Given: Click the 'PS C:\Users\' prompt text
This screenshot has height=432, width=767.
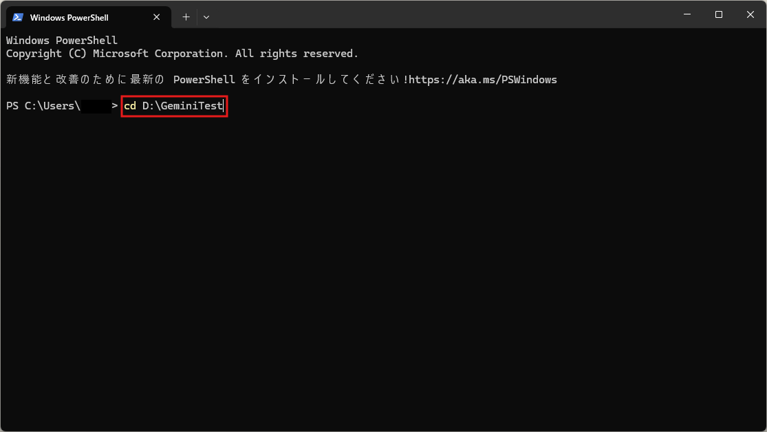Looking at the screenshot, I should (43, 106).
